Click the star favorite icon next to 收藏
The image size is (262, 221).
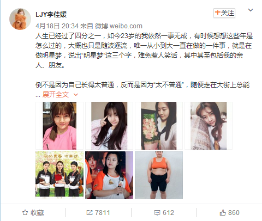click(x=25, y=212)
